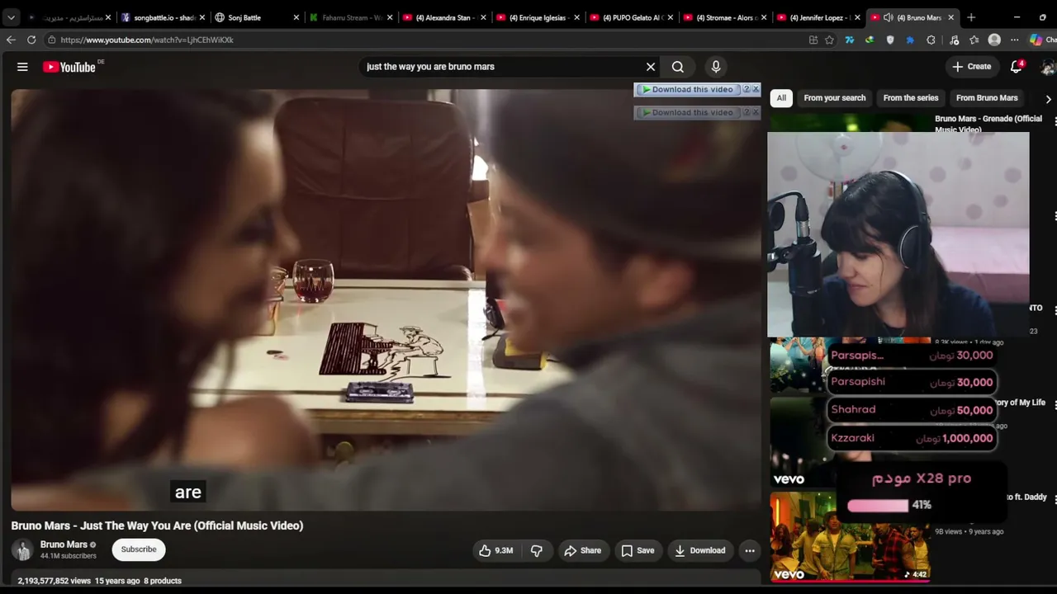
Task: Open YouTube notifications bell
Action: click(1017, 67)
